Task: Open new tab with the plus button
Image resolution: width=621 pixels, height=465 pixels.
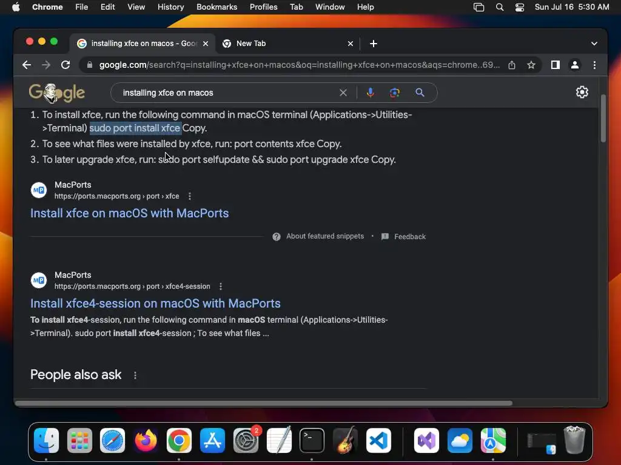Action: 373,44
